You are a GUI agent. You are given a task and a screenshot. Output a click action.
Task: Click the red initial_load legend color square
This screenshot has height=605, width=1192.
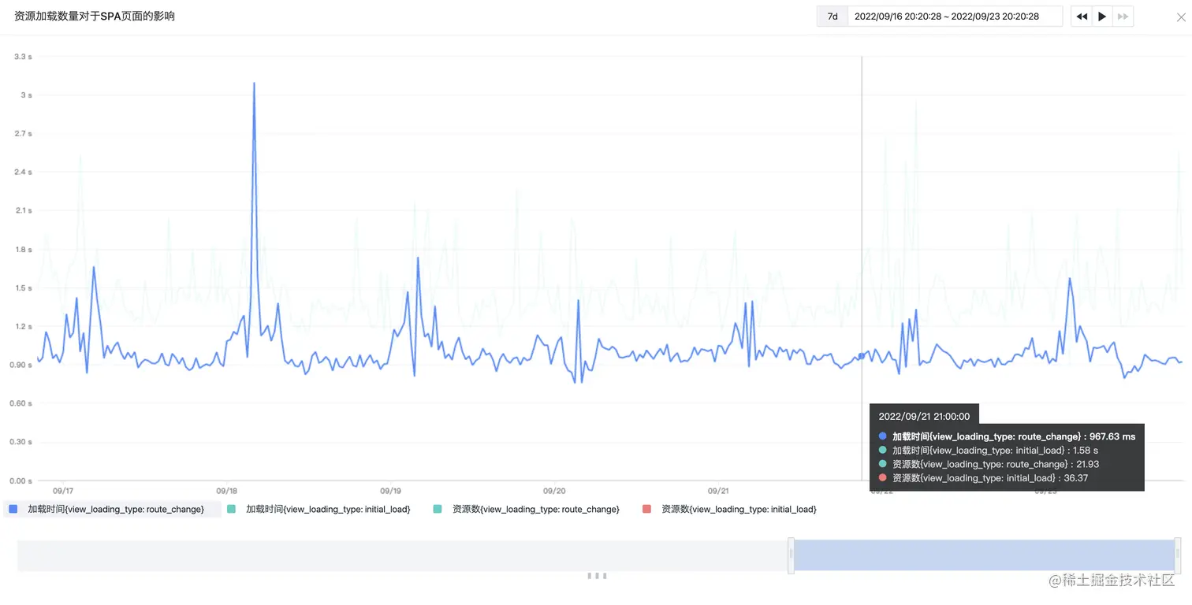coord(647,510)
